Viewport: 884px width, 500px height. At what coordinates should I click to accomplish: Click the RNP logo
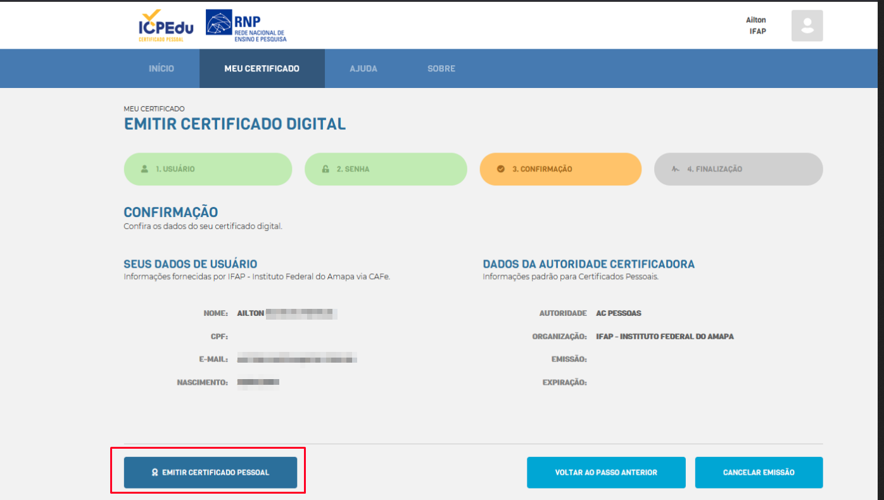tap(246, 26)
